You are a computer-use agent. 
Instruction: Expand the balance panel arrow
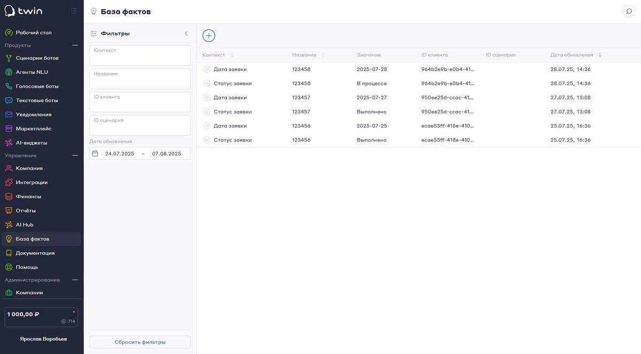coord(74,311)
